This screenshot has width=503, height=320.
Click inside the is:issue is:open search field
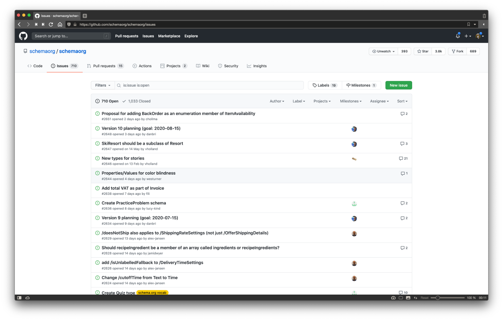[209, 85]
